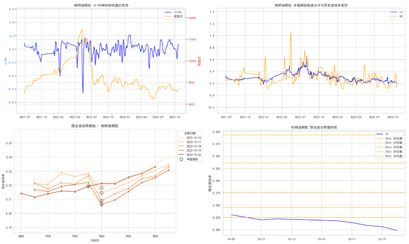Viewport: 409px width, 244px height.
Task: Select the "50th 分位数" legend entry
Action: click(390, 147)
